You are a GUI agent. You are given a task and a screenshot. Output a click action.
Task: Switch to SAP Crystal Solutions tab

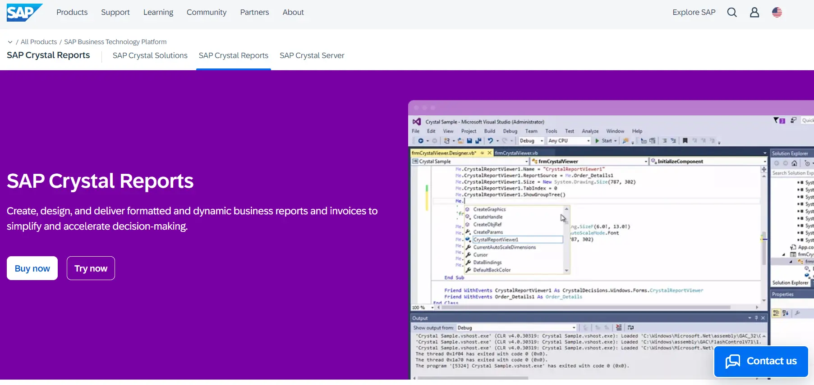150,55
